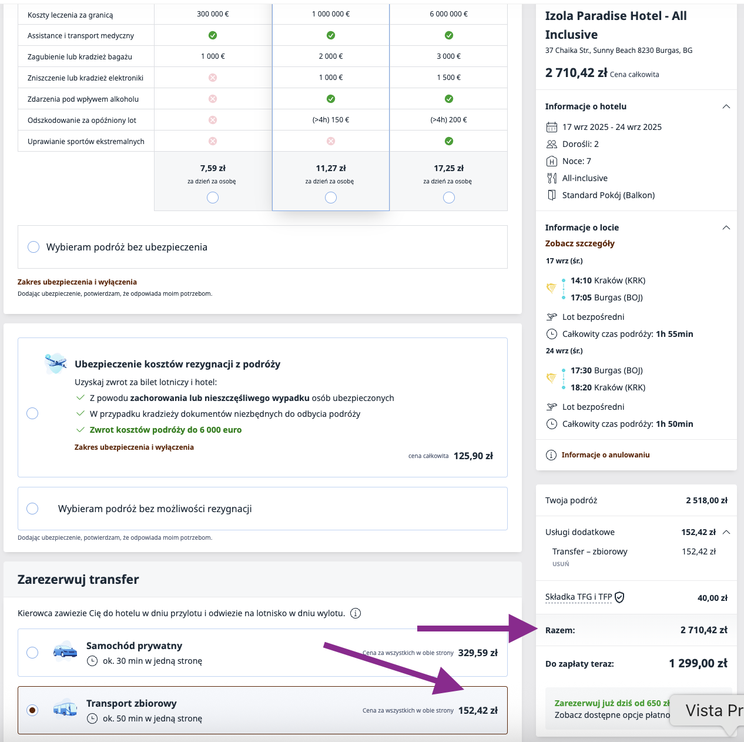The image size is (744, 742).
Task: Click the cutlery icon beside All-inclusive
Action: pos(552,178)
